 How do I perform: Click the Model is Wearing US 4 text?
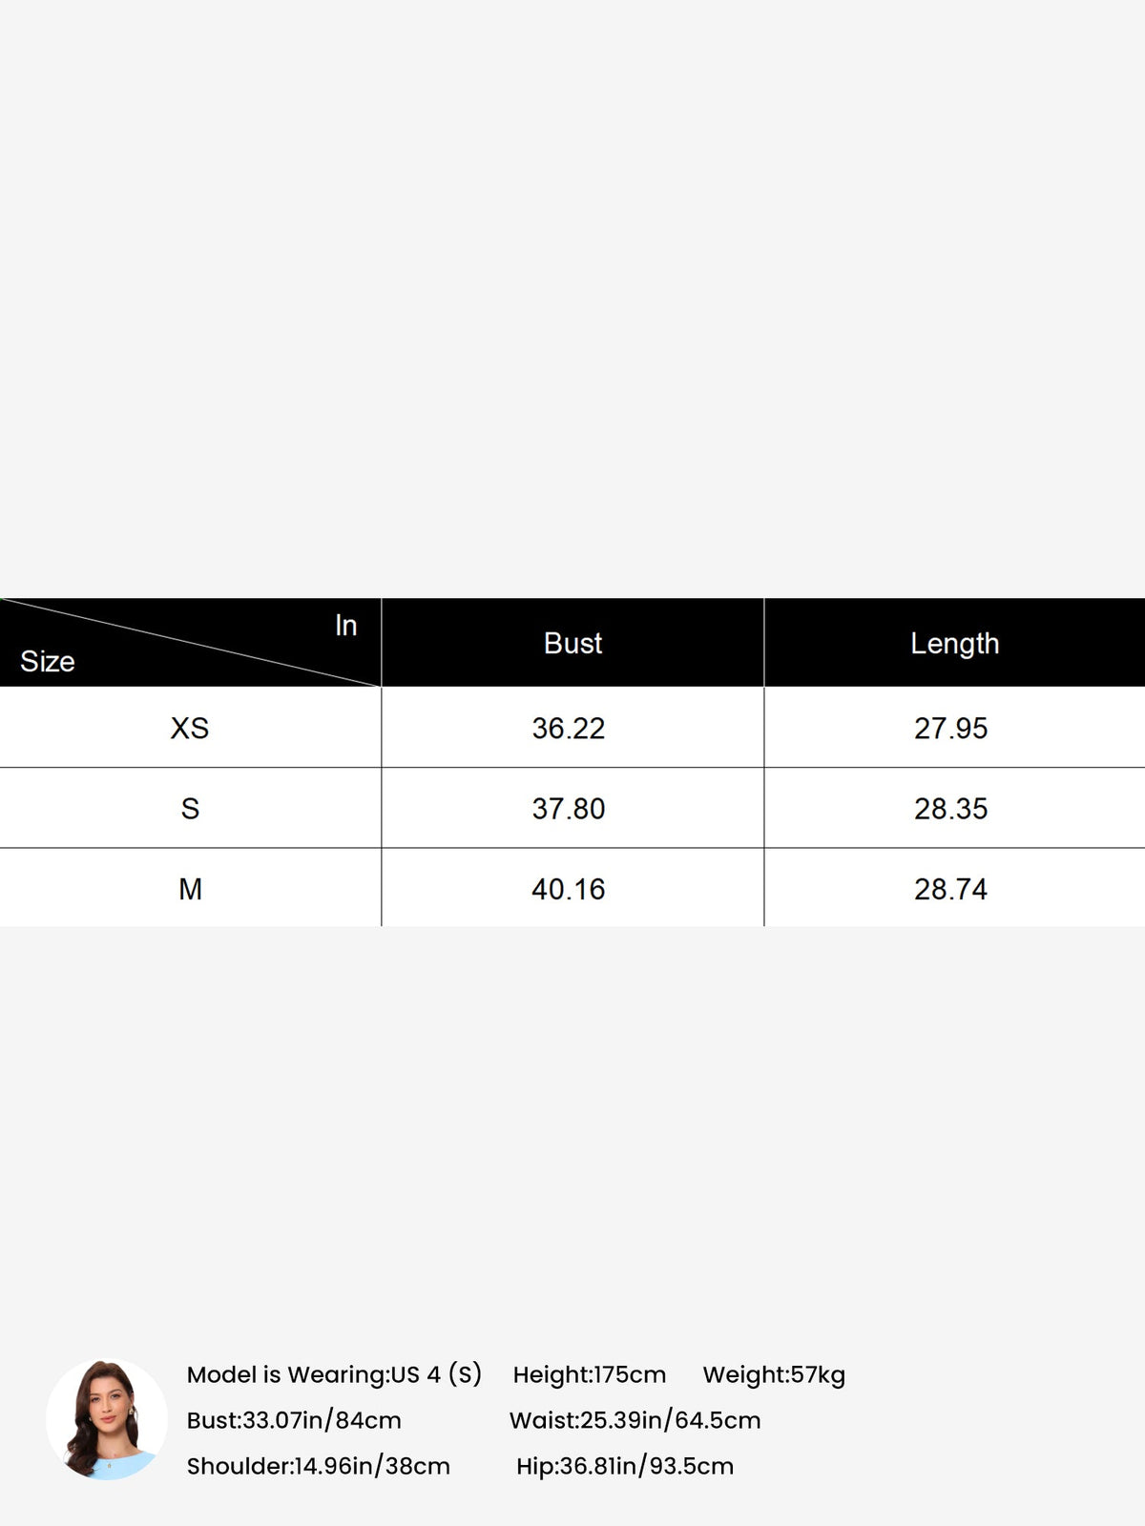pos(334,1374)
